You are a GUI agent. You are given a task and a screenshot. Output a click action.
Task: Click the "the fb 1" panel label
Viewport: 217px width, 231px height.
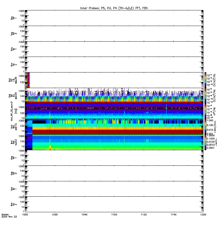pos(14,189)
